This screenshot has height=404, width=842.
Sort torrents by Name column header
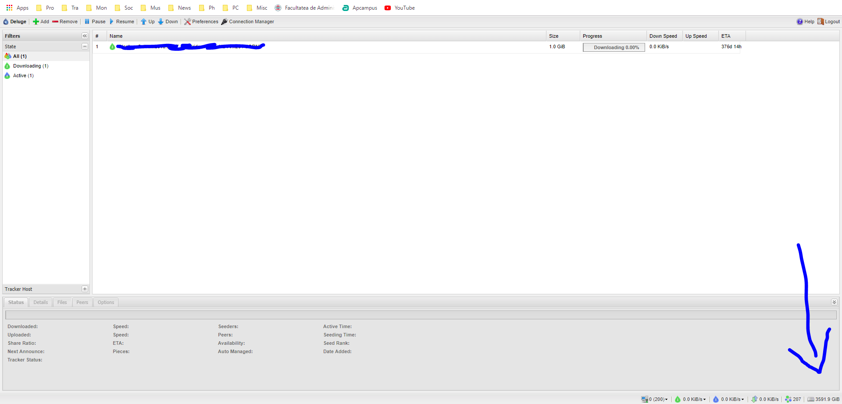326,36
